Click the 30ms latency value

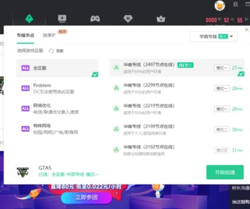pyautogui.click(x=237, y=130)
